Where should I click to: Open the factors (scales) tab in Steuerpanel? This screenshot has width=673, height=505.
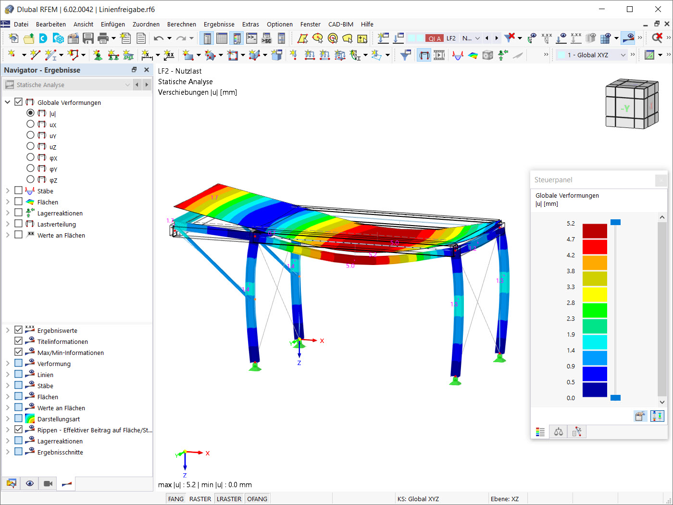tap(559, 431)
